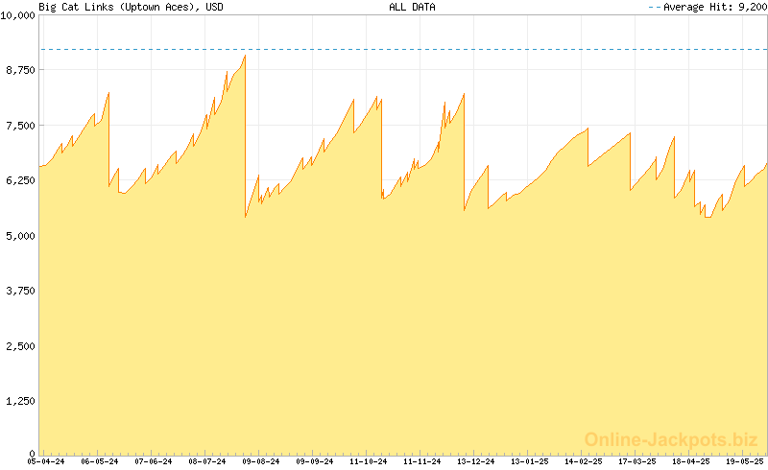Select the 06-05-24 x-axis date label
Viewport: 768px width, 470px height.
pos(100,461)
